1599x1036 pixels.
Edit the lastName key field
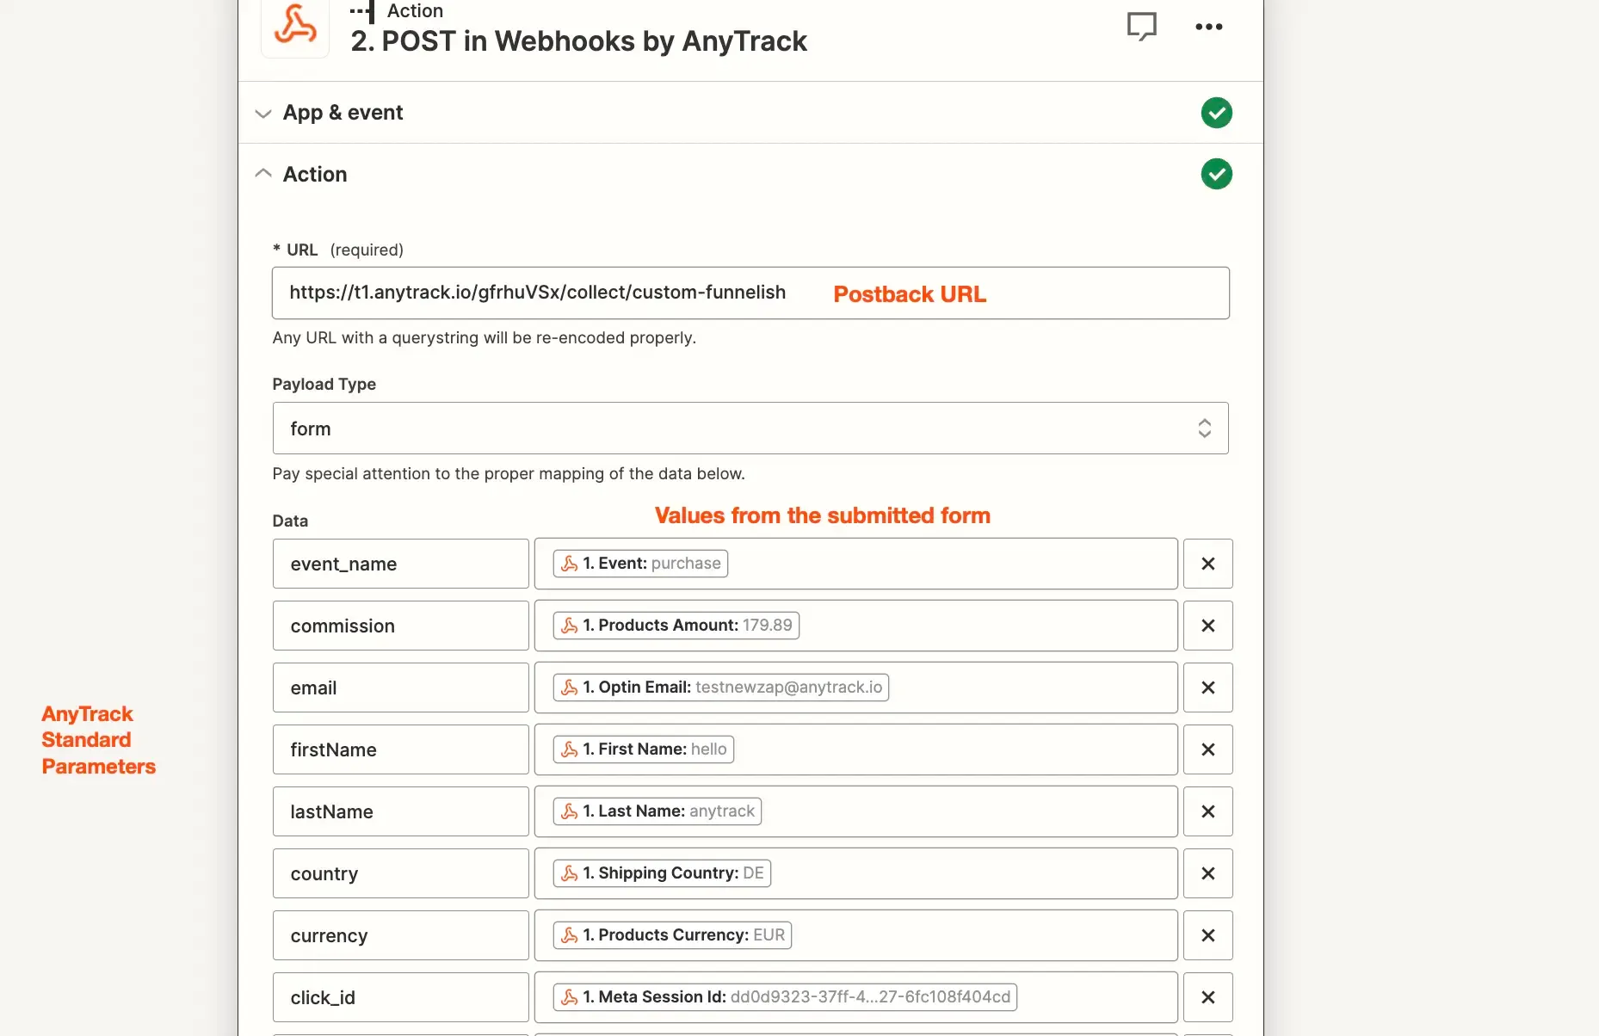(x=400, y=812)
